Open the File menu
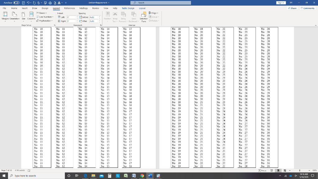 click(x=4, y=8)
